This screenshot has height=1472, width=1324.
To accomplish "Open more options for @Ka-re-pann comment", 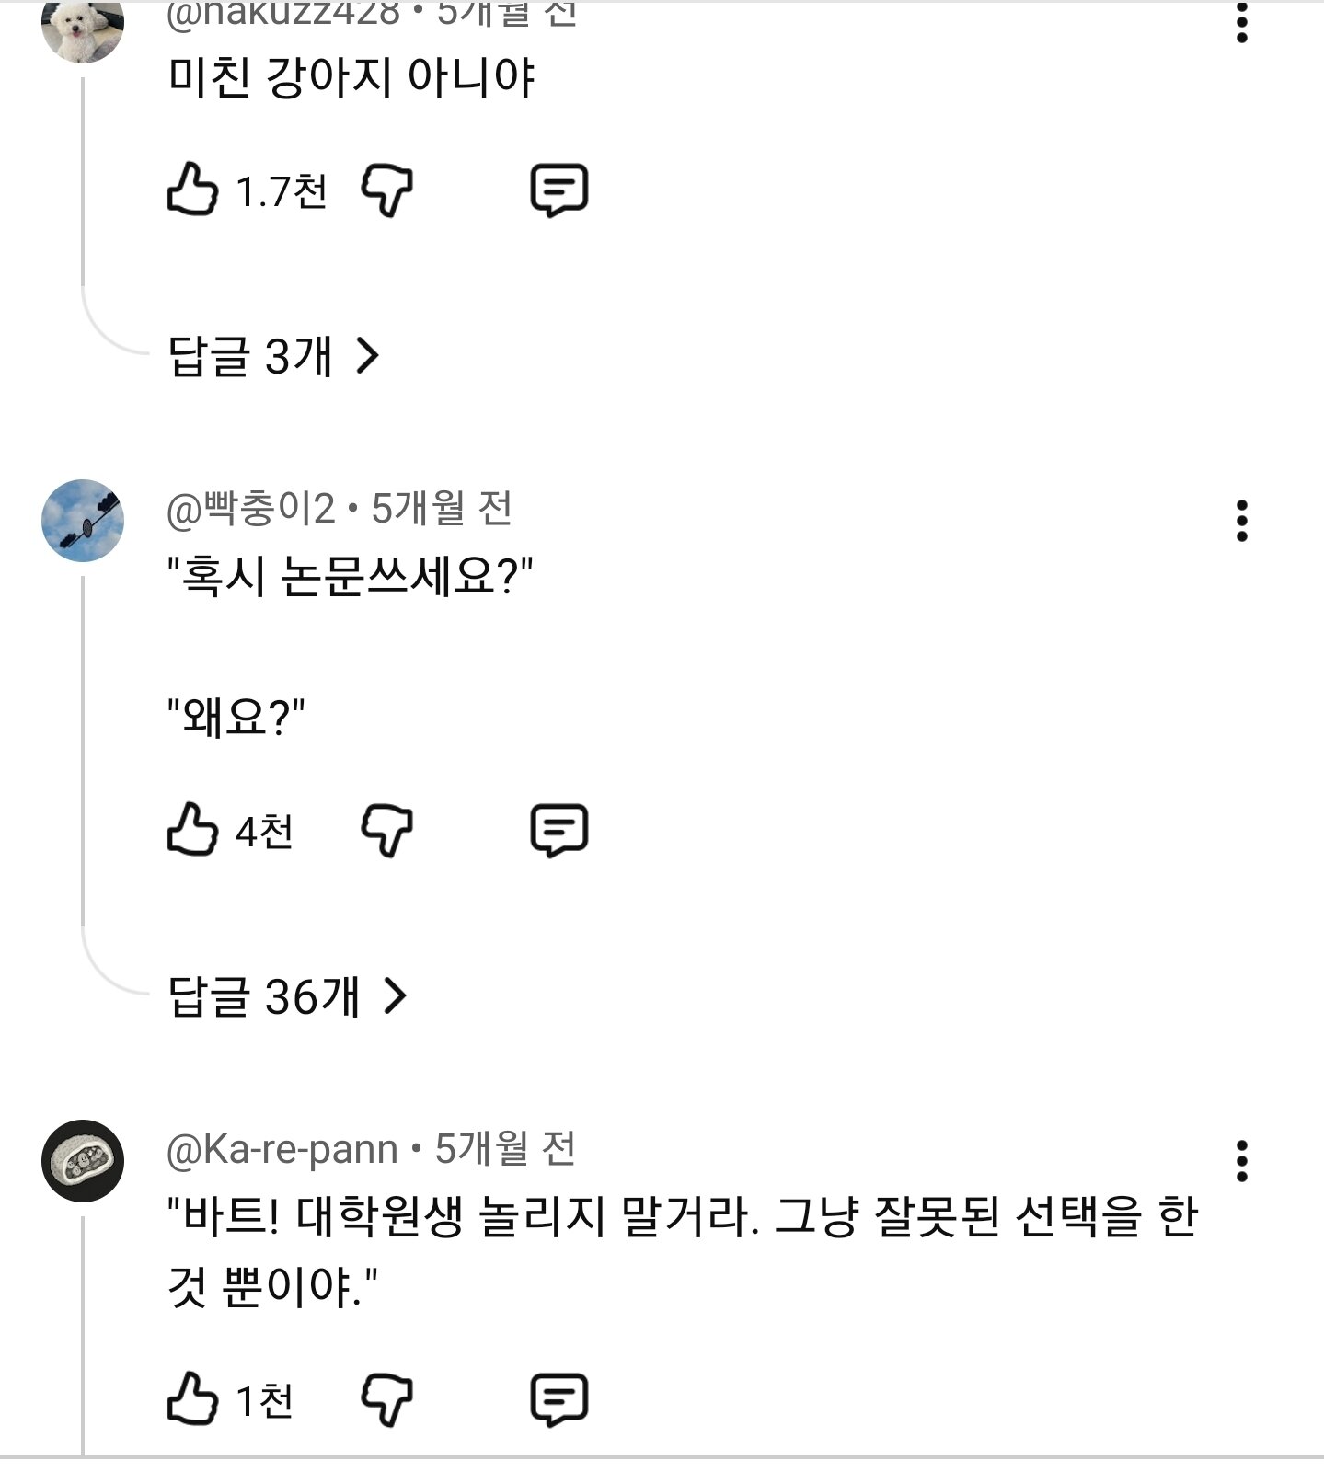I will [x=1242, y=1161].
